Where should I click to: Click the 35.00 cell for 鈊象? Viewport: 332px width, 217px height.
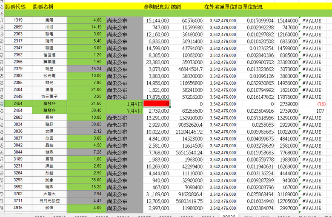coord(86,180)
